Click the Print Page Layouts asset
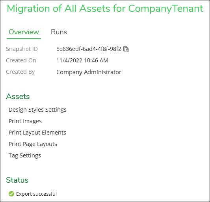Image resolution: width=210 pixels, height=202 pixels. coord(33,144)
